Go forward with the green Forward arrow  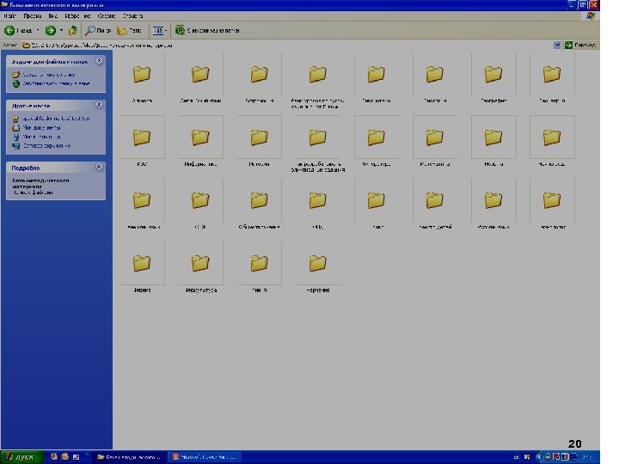tap(50, 30)
